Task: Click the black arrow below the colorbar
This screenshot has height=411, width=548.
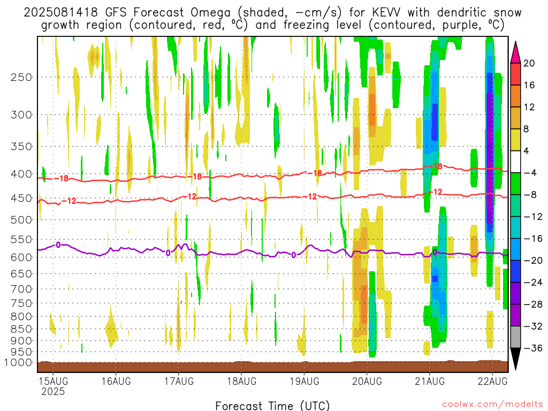Action: click(515, 359)
